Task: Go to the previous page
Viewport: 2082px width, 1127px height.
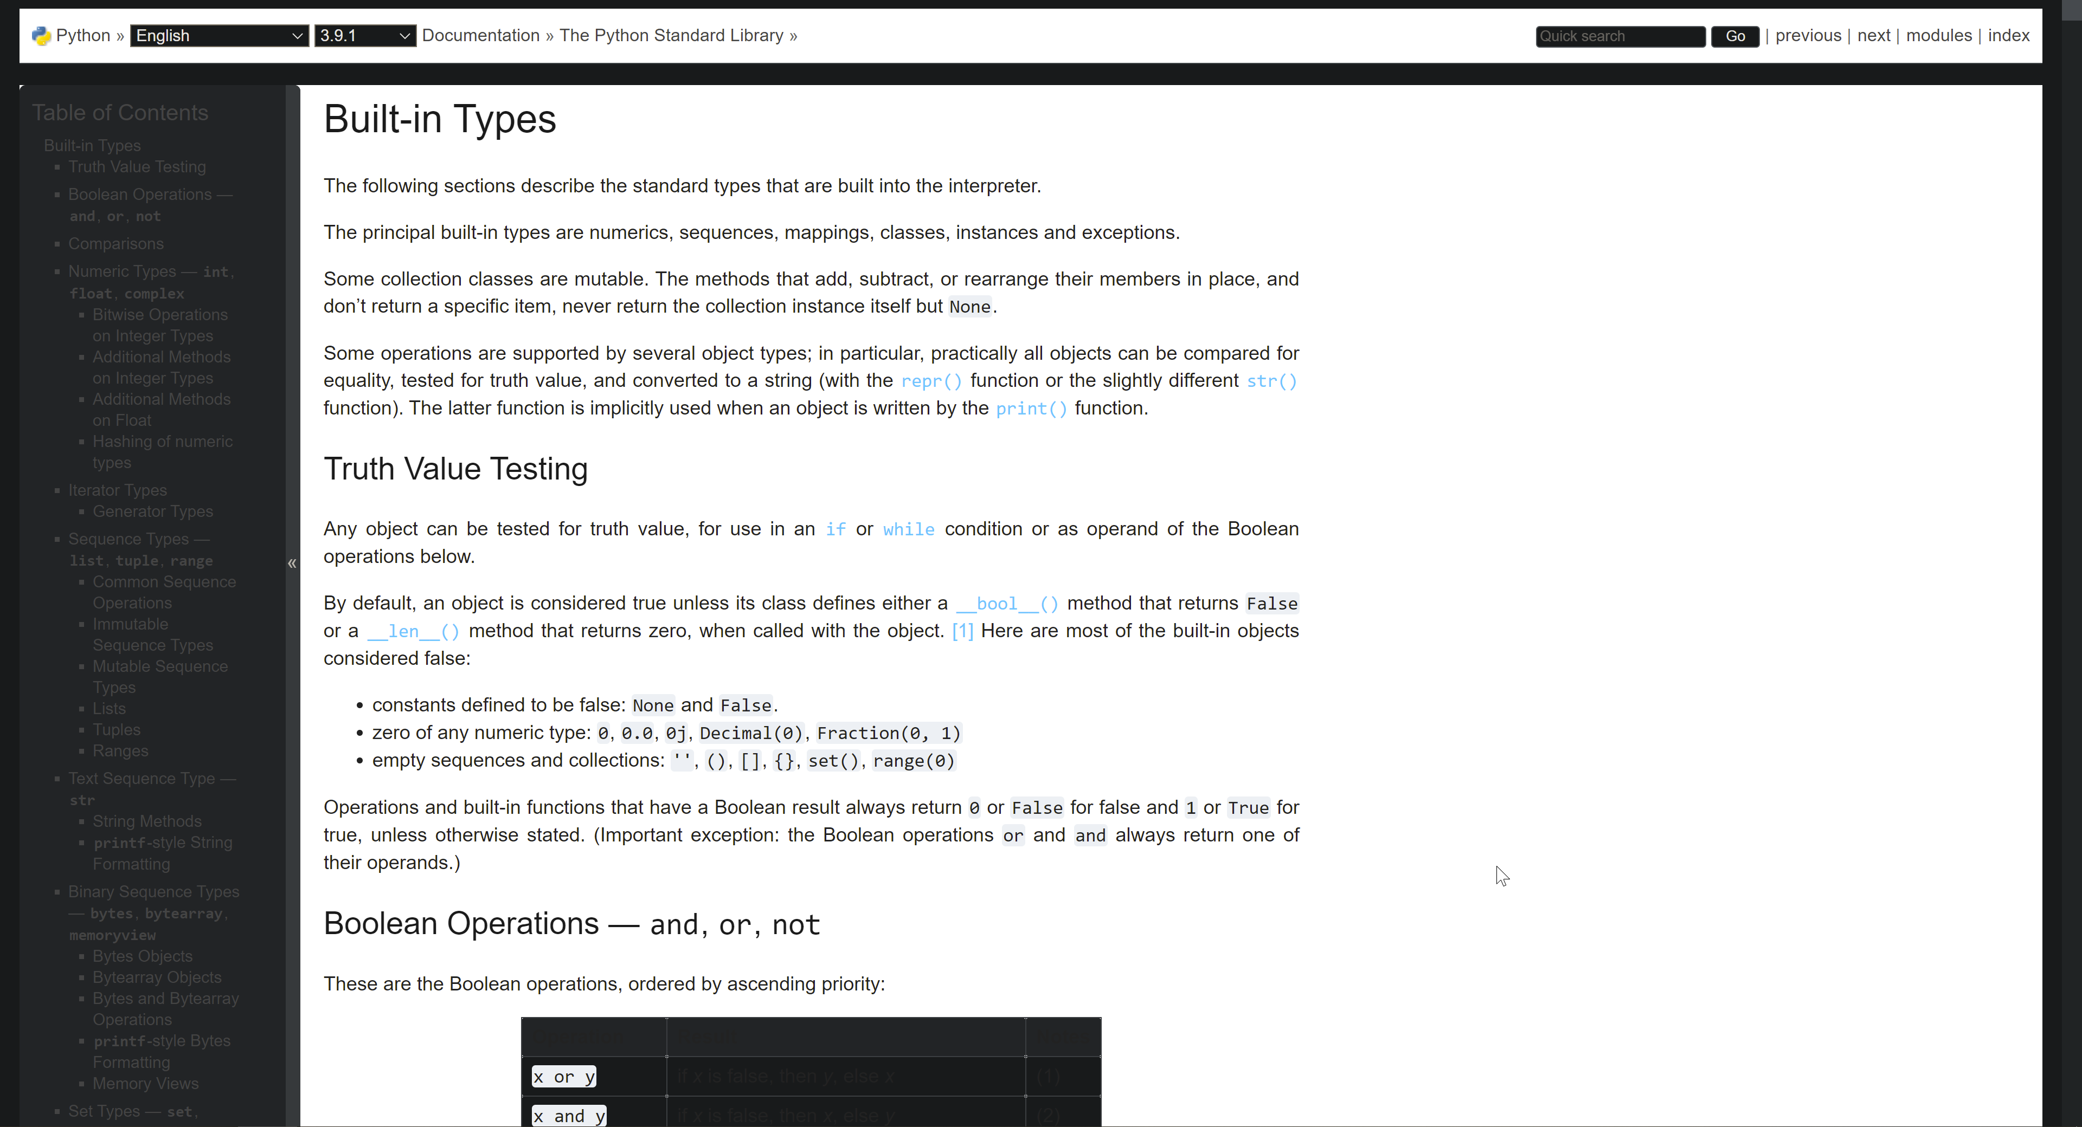Action: 1807,35
